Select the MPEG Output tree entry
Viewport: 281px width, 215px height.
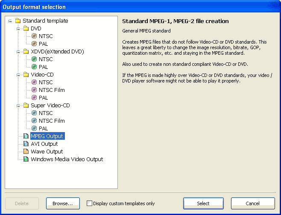pyautogui.click(x=47, y=136)
